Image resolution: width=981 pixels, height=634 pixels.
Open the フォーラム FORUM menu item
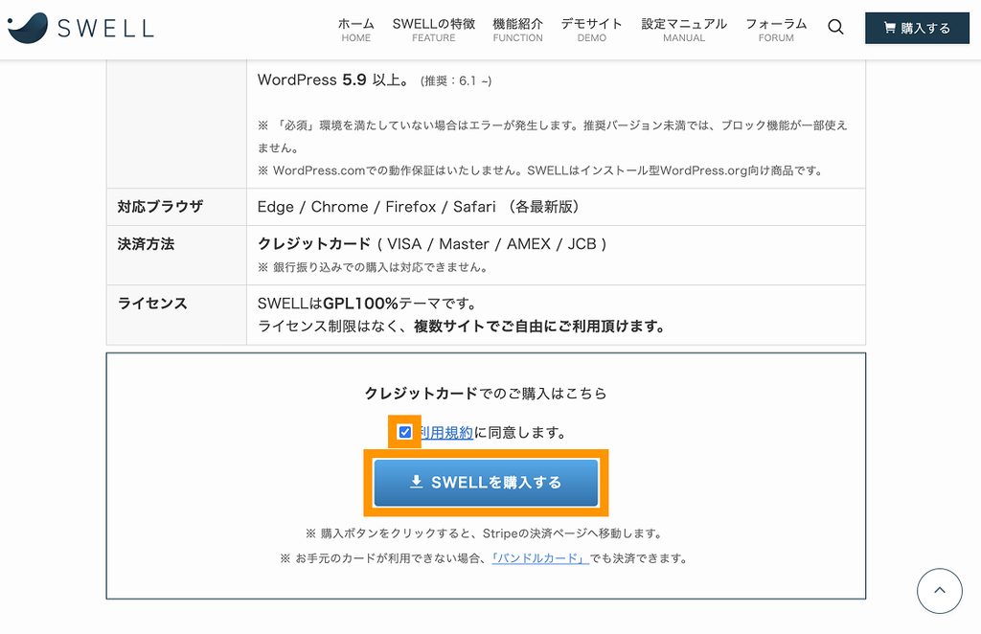pyautogui.click(x=776, y=30)
